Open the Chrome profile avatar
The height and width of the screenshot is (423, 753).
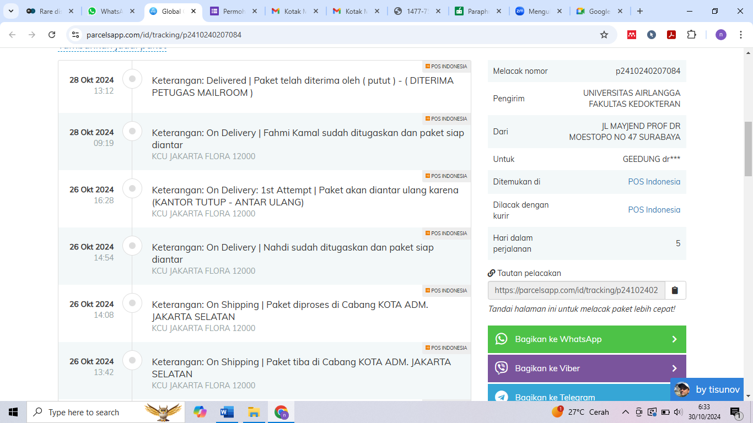tap(721, 35)
